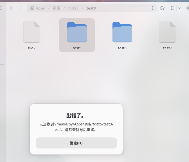The image size is (189, 162).
Task: Click the test5 name label
Action: tap(77, 48)
